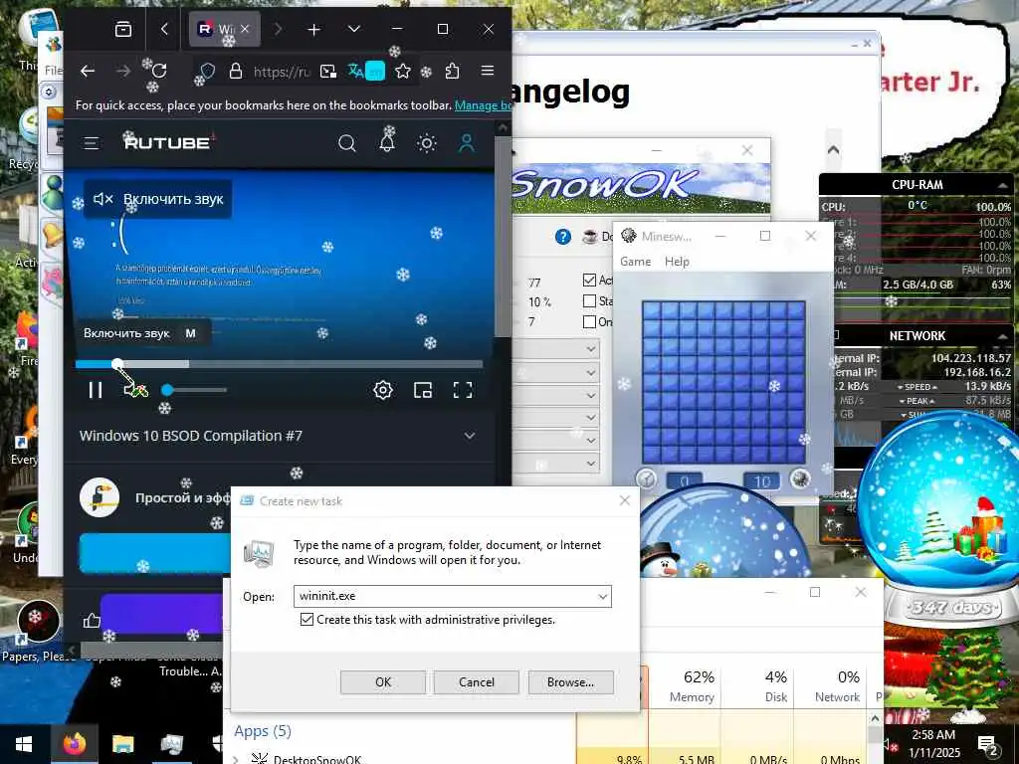Screen dimensions: 1019x764
Task: Open the sixth SnowOK dropdown
Action: click(x=555, y=464)
